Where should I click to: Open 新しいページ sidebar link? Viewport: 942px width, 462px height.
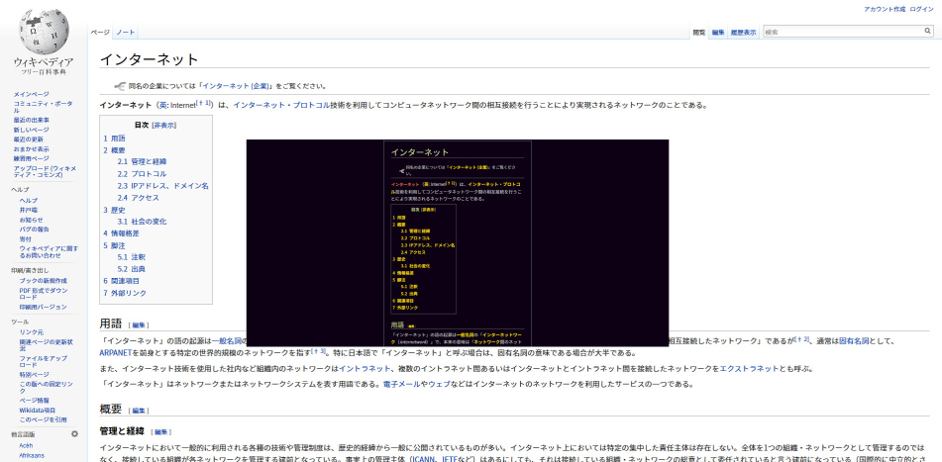click(32, 130)
